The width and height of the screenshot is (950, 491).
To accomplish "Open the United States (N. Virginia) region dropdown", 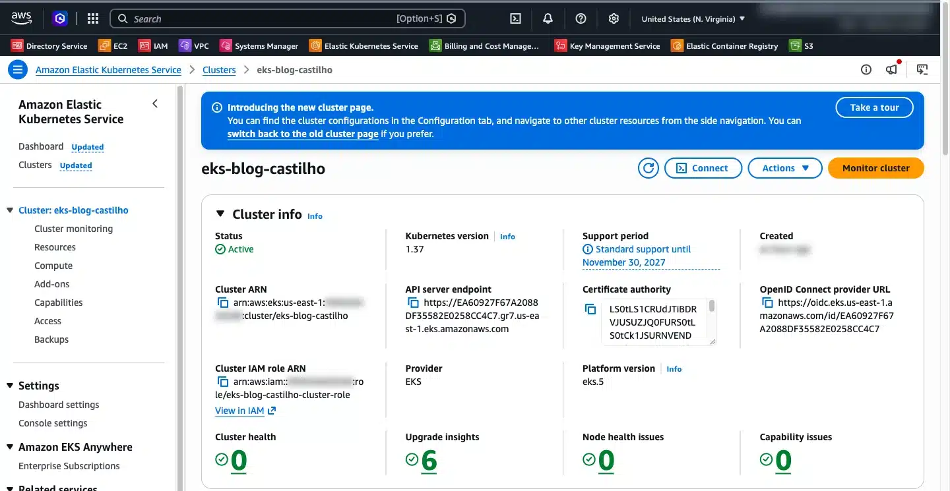I will [x=693, y=19].
